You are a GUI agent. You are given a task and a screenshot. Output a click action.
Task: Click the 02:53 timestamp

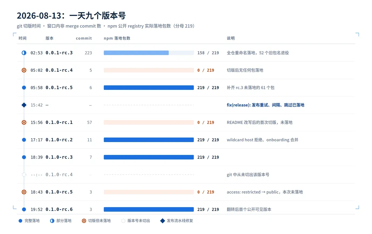pyautogui.click(x=37, y=53)
